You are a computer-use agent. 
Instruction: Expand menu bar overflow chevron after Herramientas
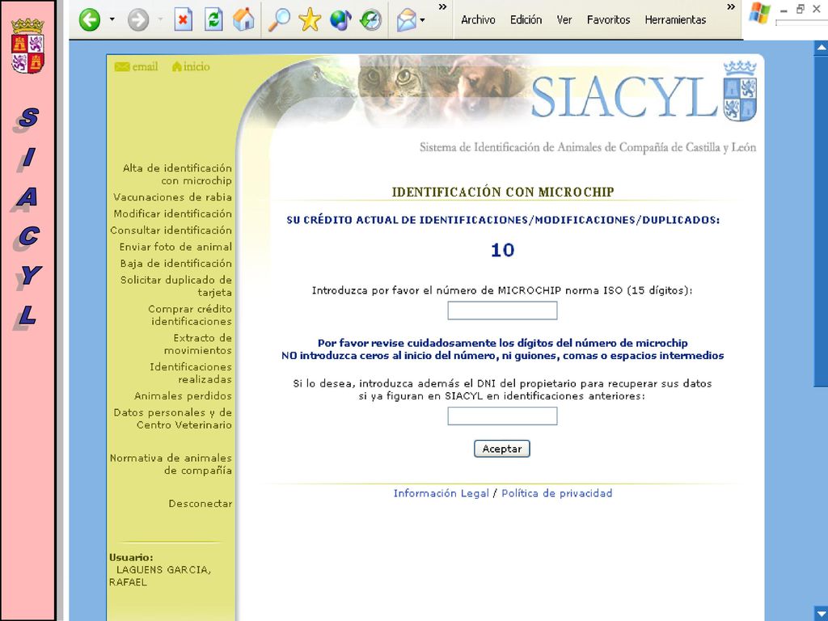tap(731, 6)
